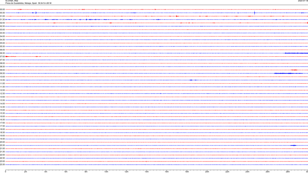Select the 06:30 time label
This screenshot has height=173, width=308.
pyautogui.click(x=2, y=53)
